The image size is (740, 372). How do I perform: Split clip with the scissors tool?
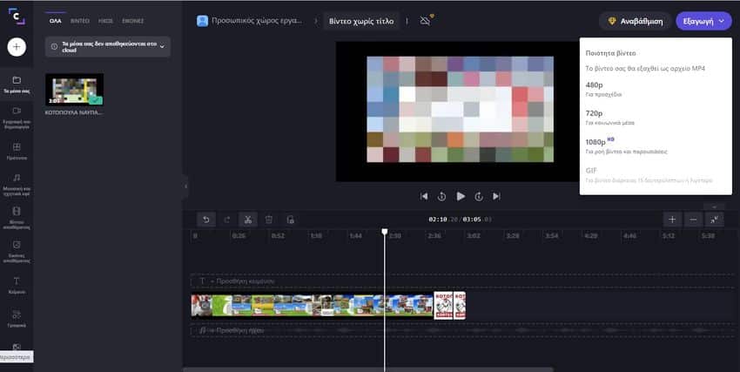pos(248,220)
